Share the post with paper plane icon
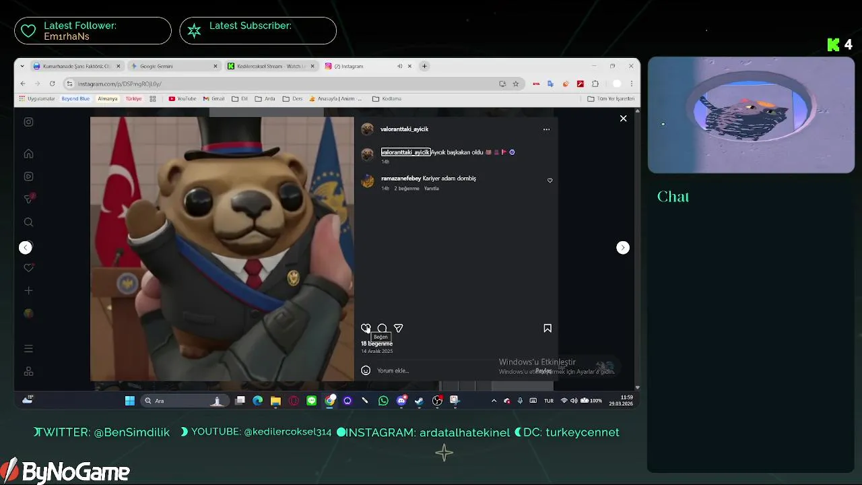The width and height of the screenshot is (862, 485). [x=398, y=328]
